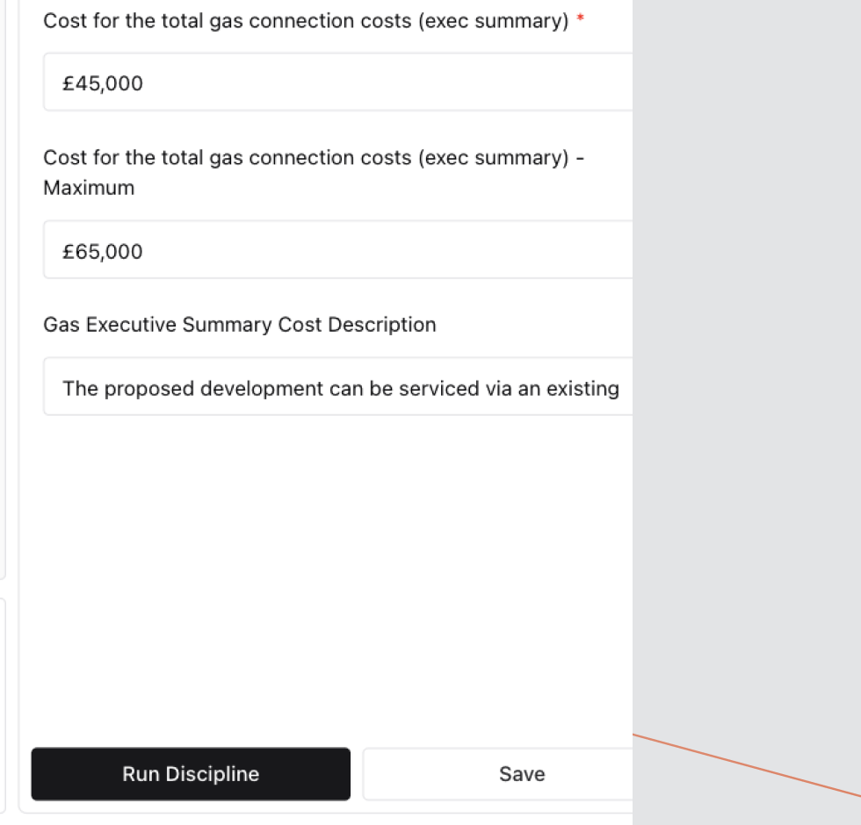Screen dimensions: 861x825
Task: Click the orange diagonal line on the grey area
Action: (747, 764)
